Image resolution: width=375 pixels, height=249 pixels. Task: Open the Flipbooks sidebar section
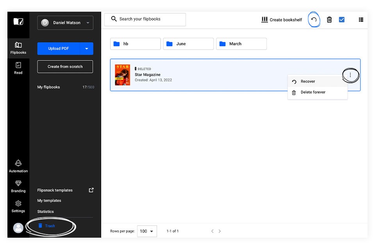pos(18,48)
